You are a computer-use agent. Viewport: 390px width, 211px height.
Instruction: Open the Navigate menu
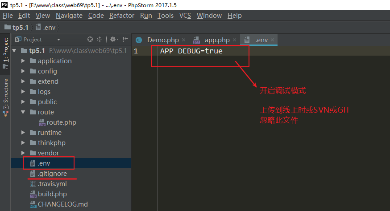pyautogui.click(x=69, y=16)
